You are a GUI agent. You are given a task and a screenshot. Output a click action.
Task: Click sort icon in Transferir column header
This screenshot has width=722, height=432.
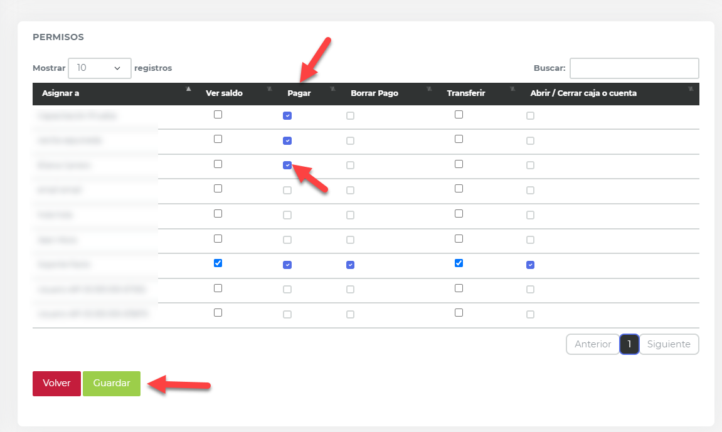tap(512, 89)
